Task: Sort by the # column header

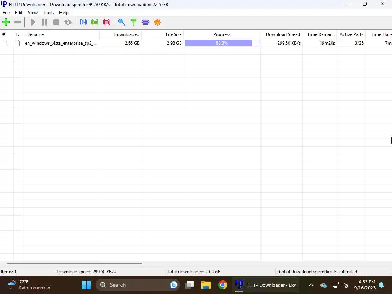Action: click(x=7, y=34)
